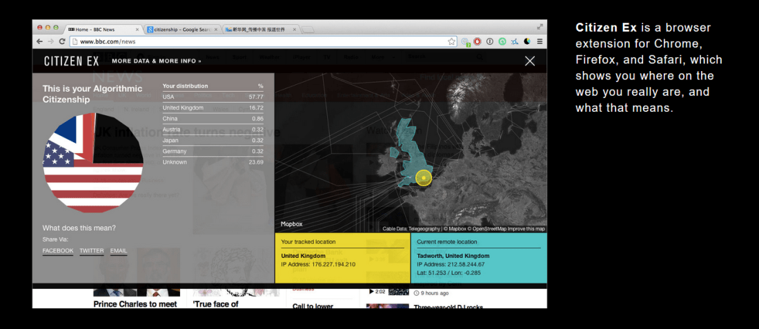Click More Data & More Info link
Screen dimensions: 759x329
(x=156, y=61)
